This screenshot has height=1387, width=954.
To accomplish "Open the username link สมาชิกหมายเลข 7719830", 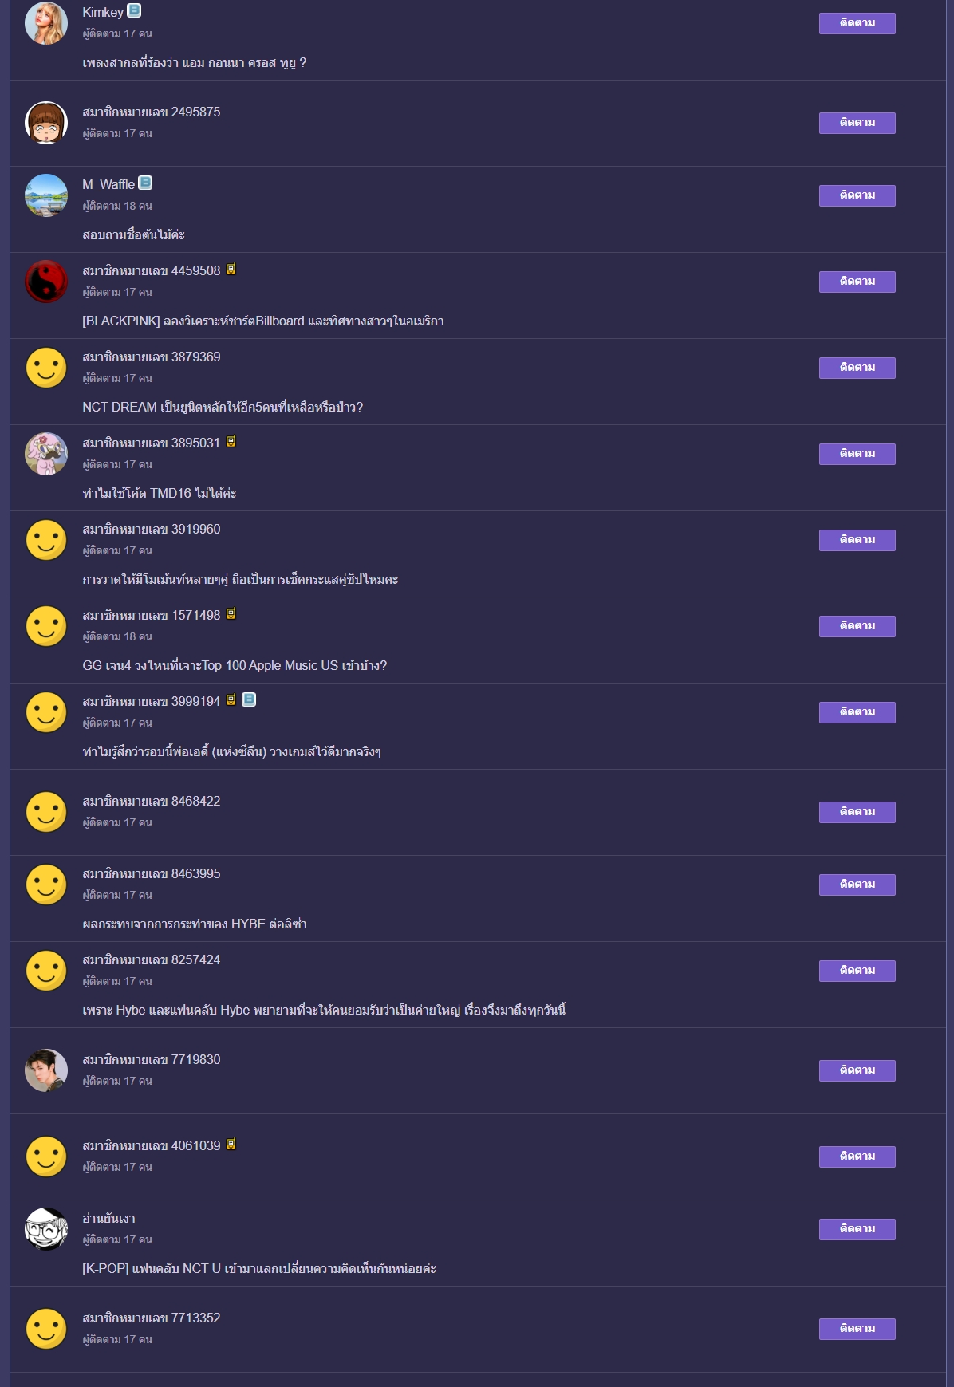I will click(152, 1059).
